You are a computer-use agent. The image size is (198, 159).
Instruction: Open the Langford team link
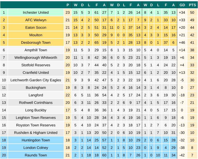pyautogui.click(x=36, y=95)
